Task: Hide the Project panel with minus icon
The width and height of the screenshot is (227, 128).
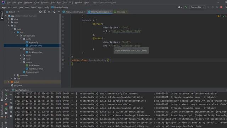Action: point(59,12)
